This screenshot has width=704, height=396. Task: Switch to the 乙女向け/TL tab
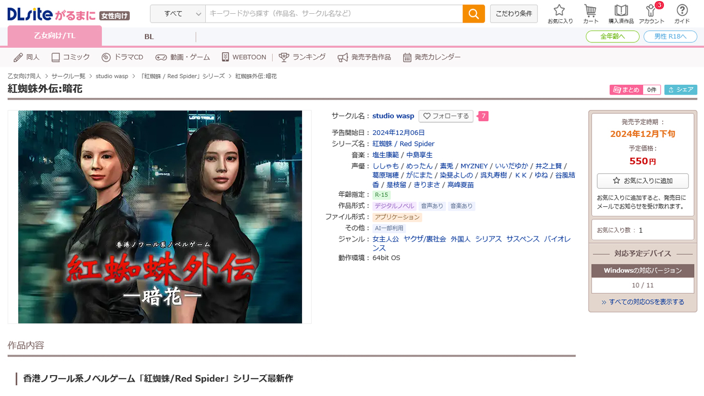[x=54, y=36]
